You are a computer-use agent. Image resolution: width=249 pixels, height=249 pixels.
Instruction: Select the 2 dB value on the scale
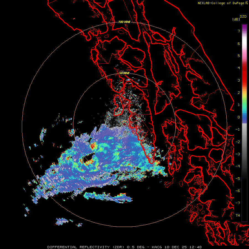[239, 93]
